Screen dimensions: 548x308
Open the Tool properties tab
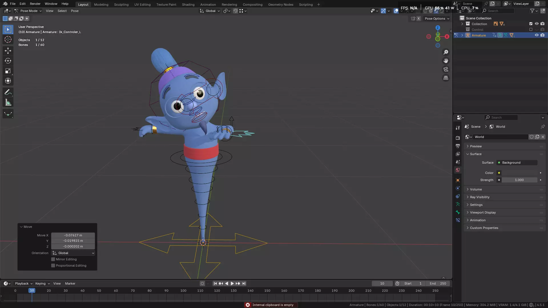(x=458, y=128)
